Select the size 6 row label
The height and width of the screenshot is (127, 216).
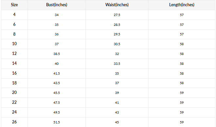point(14,24)
